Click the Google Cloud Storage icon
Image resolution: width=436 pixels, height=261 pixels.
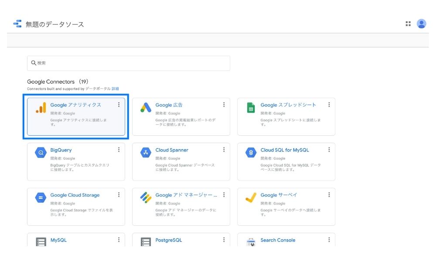click(41, 198)
